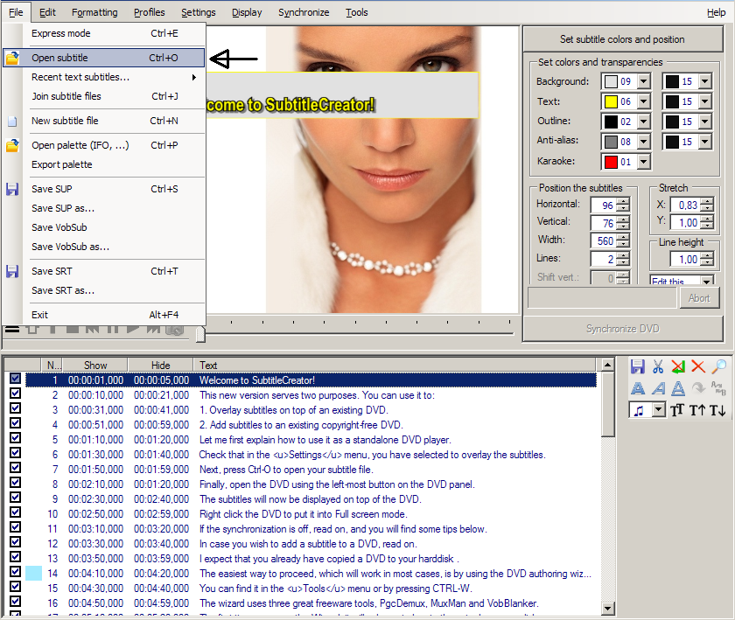Open the Background transparency 15 dropdown
735x620 pixels.
pyautogui.click(x=705, y=81)
